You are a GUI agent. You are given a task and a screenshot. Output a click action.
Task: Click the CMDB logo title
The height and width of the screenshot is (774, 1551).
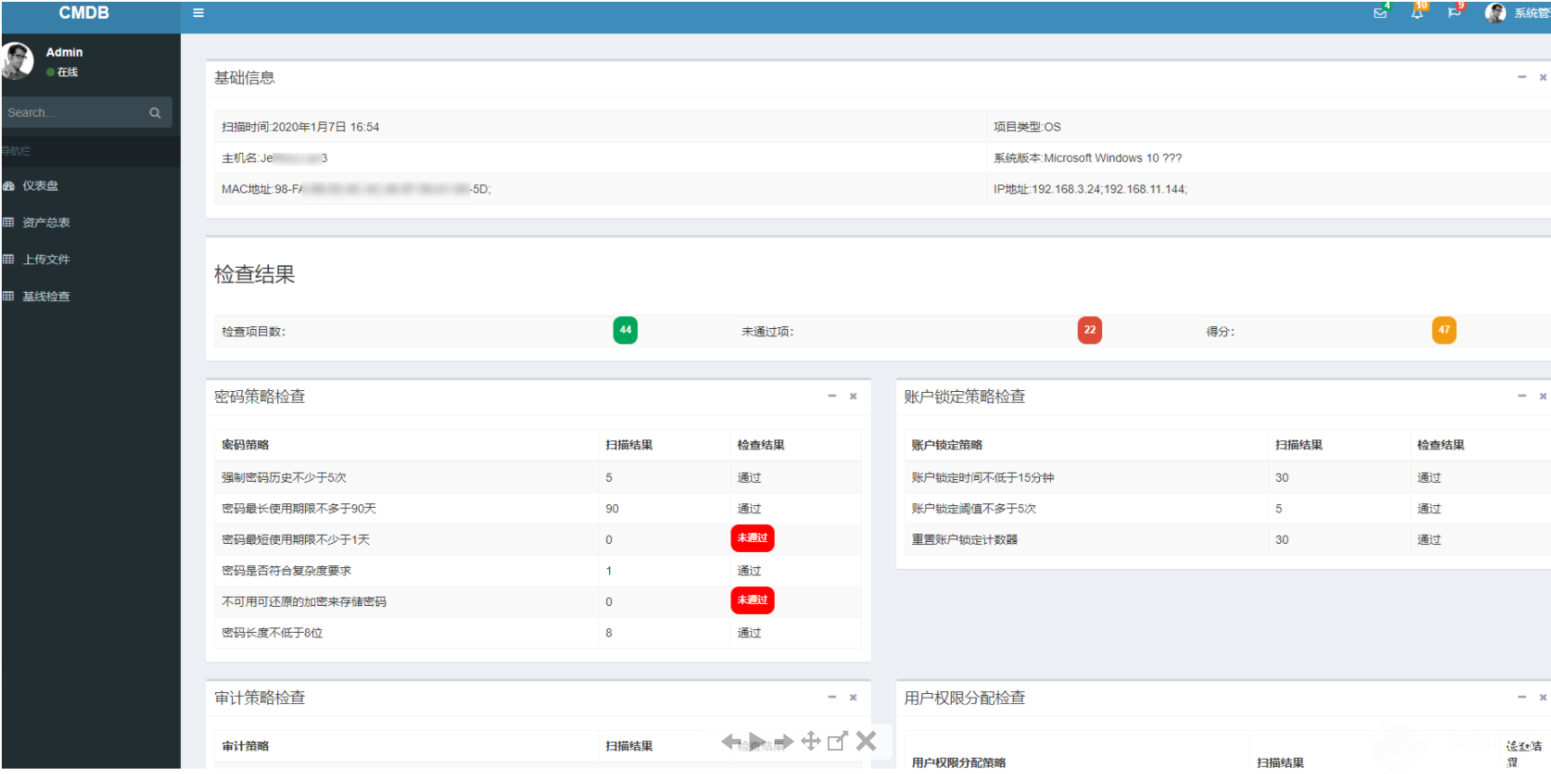pos(84,13)
